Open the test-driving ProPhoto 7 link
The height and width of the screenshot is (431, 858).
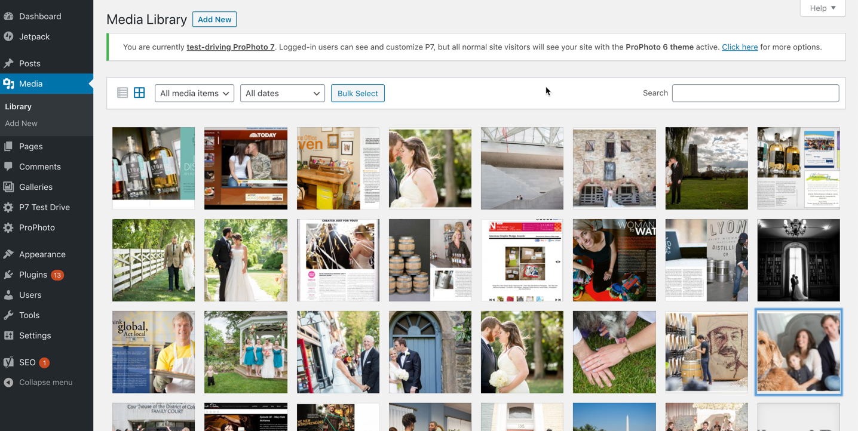pyautogui.click(x=231, y=47)
